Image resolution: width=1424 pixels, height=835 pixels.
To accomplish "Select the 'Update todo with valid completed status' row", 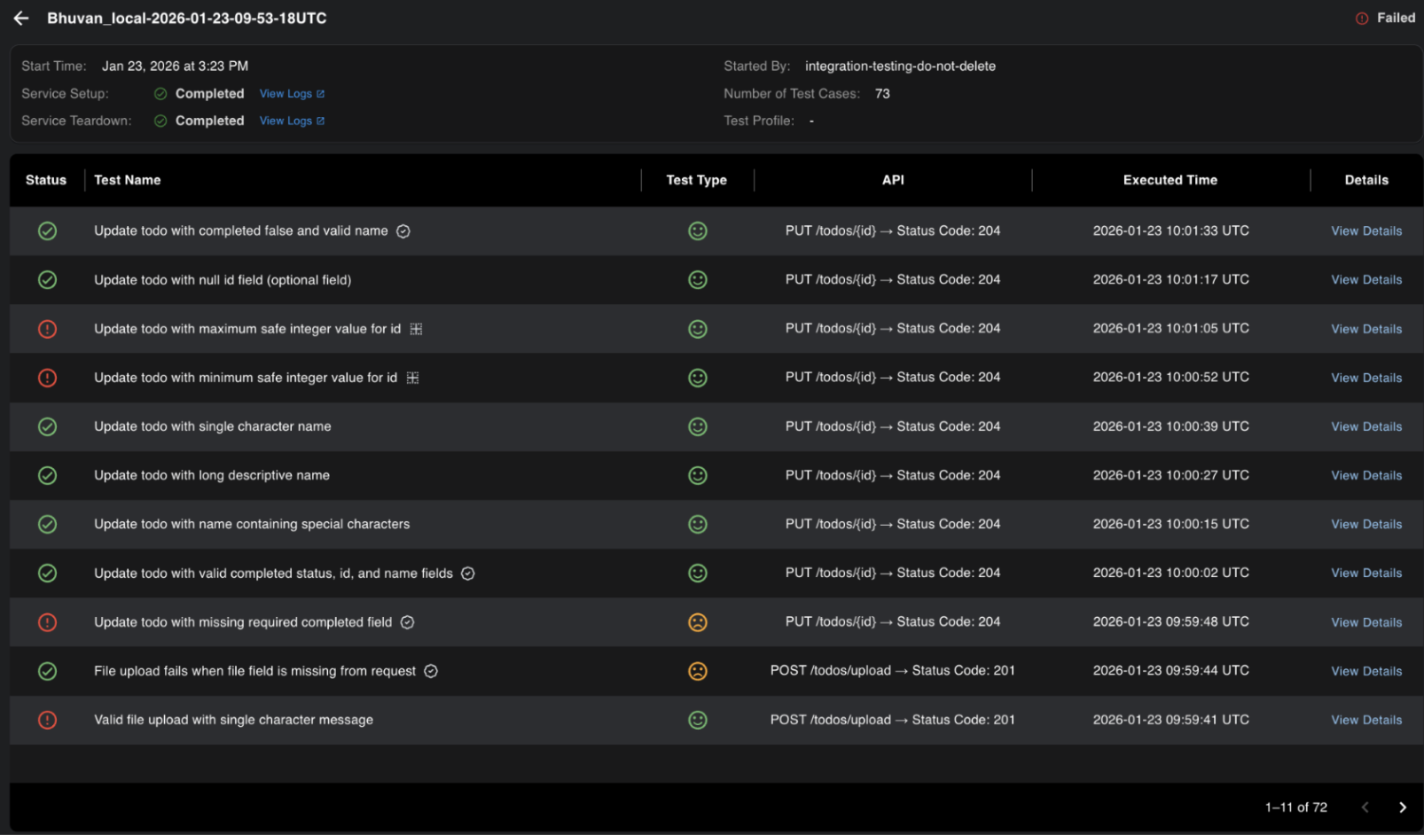I will pyautogui.click(x=273, y=574).
